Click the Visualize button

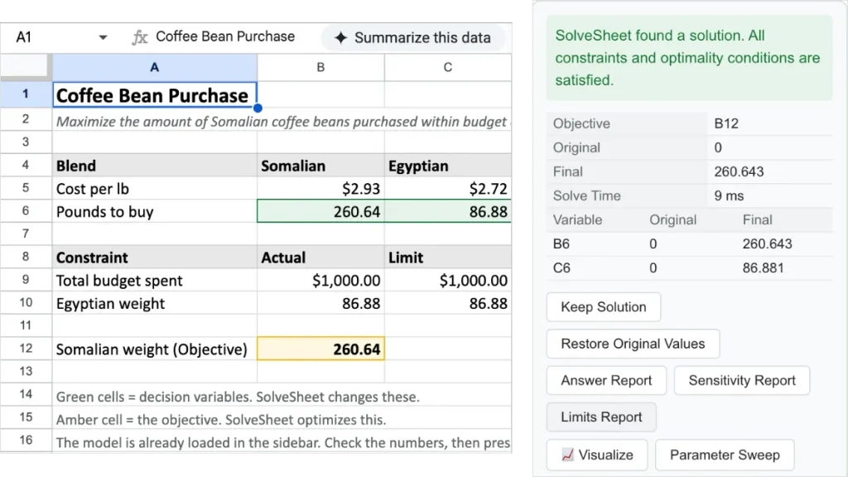pyautogui.click(x=597, y=455)
